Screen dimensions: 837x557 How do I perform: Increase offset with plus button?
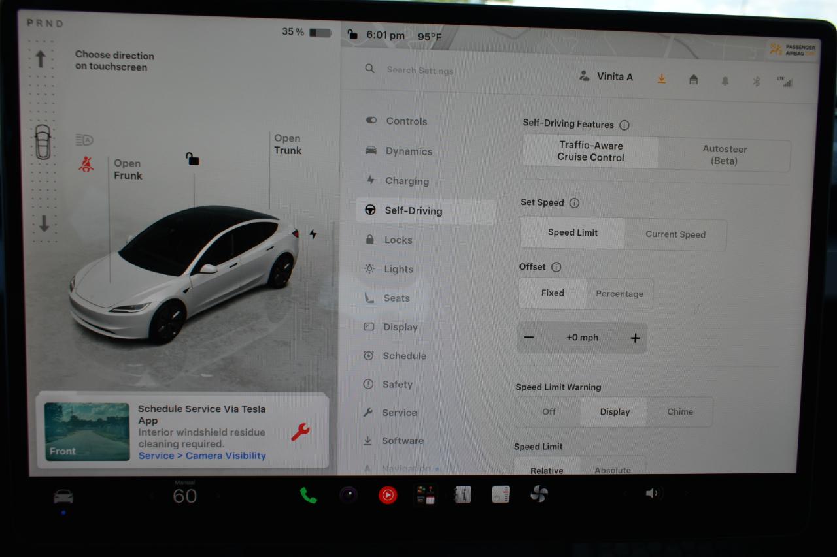point(635,338)
